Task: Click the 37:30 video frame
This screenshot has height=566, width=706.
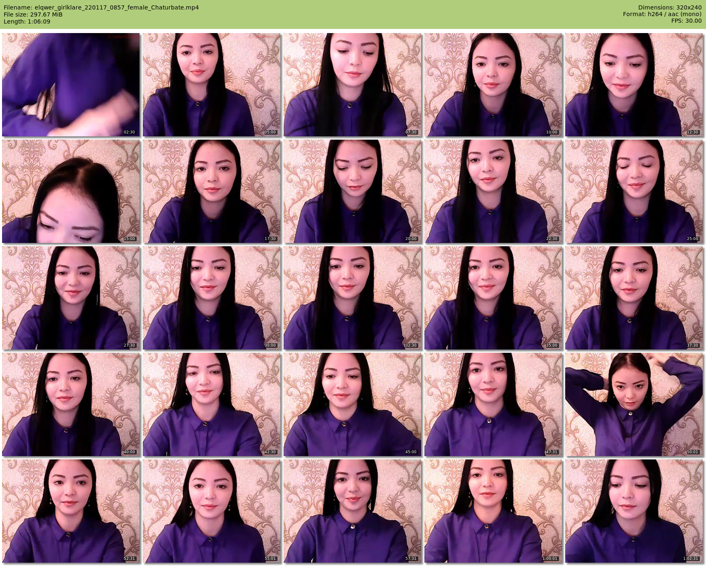Action: click(x=634, y=298)
